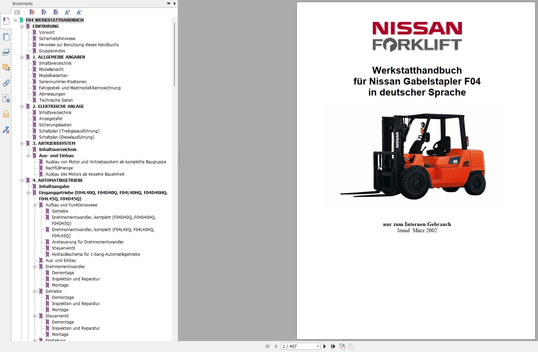Expand the Bookmarks panel with double arrow
The width and height of the screenshot is (538, 352).
coord(169,3)
